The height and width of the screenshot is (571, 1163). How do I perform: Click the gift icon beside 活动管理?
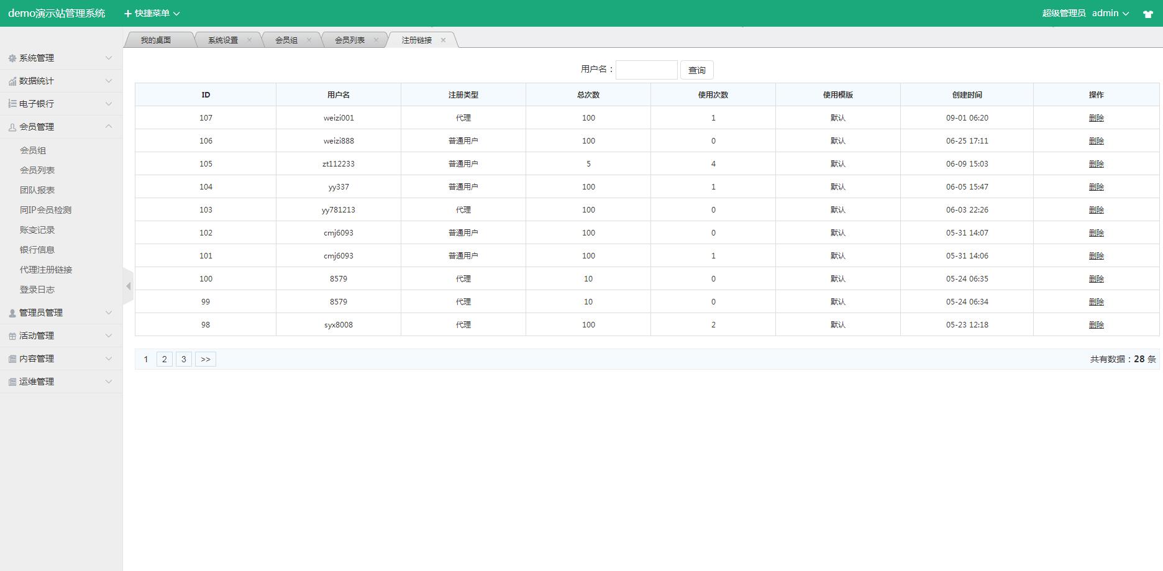(12, 336)
